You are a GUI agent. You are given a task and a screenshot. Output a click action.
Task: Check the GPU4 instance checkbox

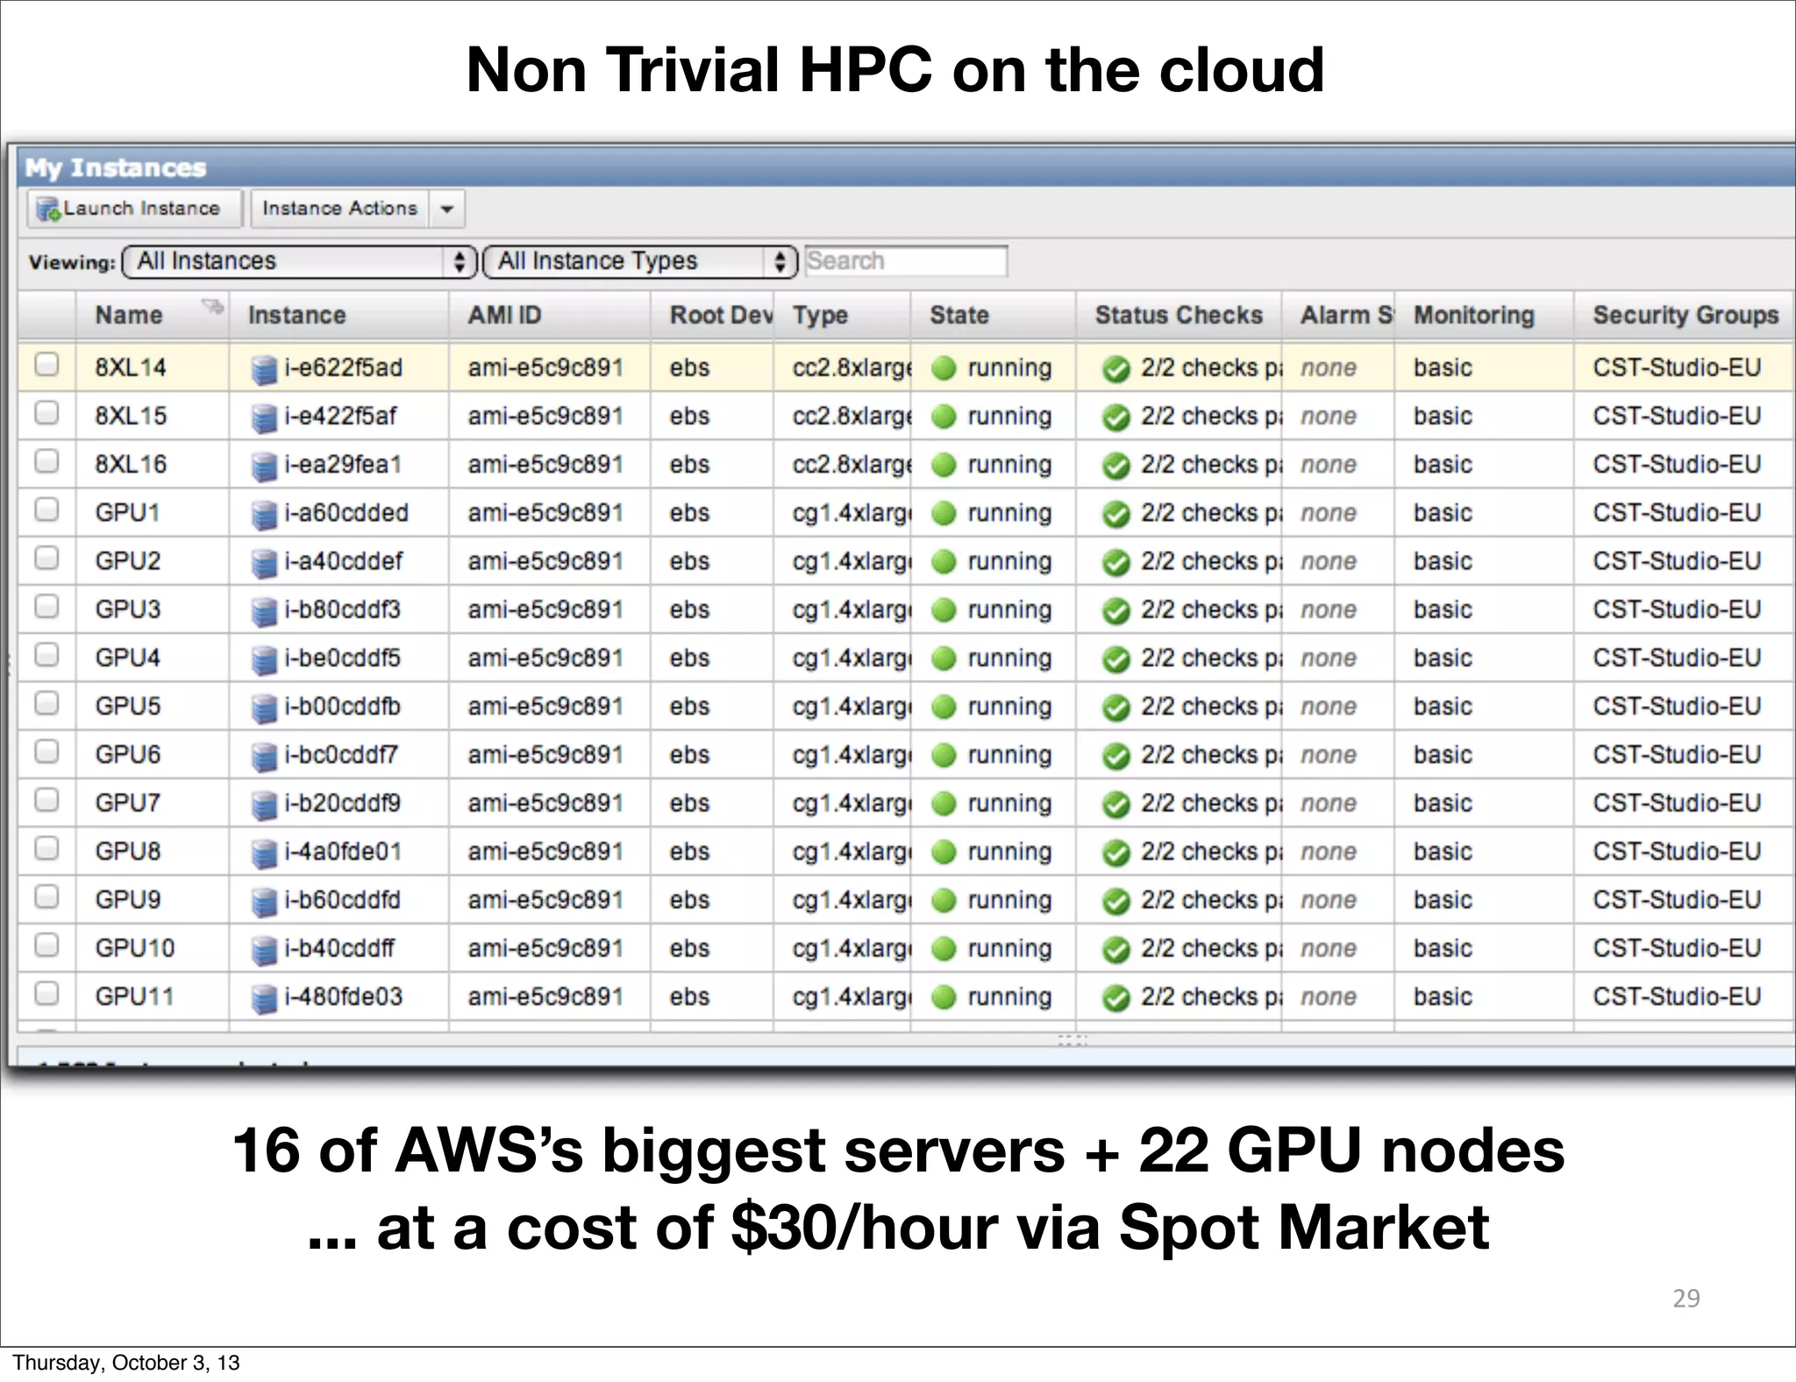click(46, 654)
